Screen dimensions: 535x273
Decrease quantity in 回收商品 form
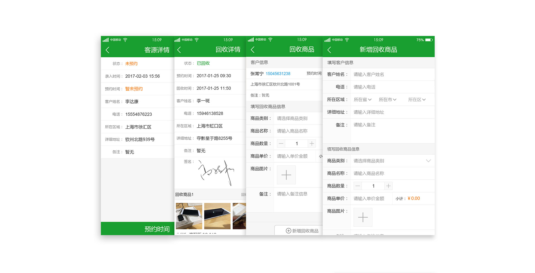coord(281,143)
